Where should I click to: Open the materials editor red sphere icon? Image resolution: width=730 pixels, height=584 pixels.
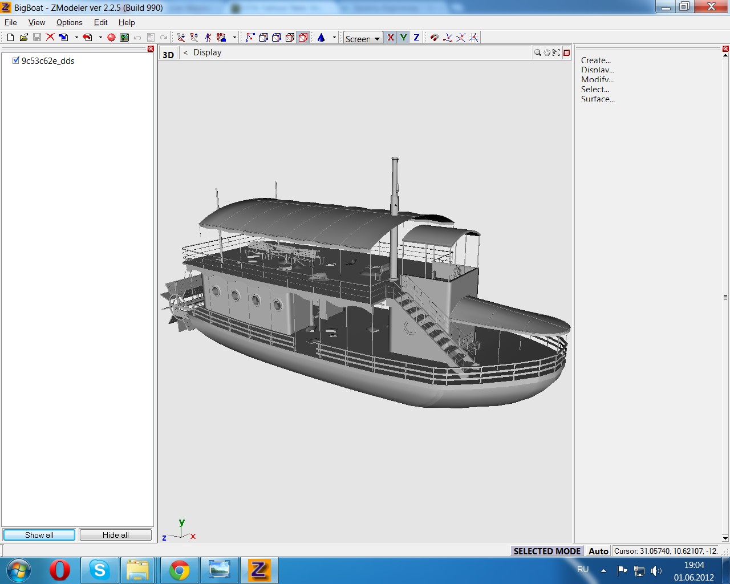[111, 38]
